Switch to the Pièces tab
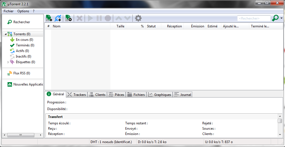The height and width of the screenshot is (147, 285). (x=117, y=95)
